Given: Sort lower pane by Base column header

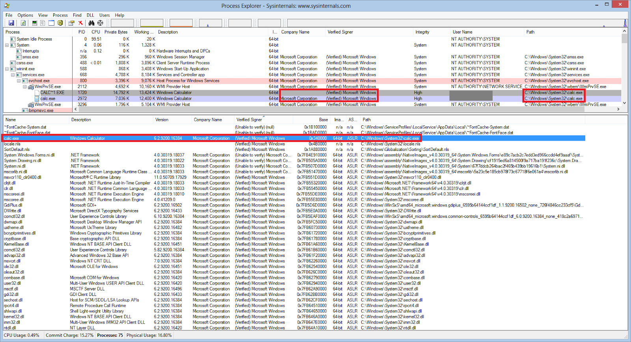Looking at the screenshot, I should pyautogui.click(x=312, y=120).
